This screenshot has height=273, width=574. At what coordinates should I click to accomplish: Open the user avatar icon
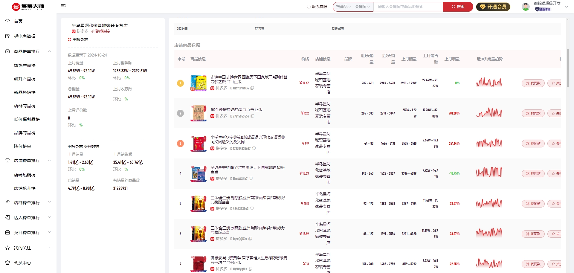pos(526,7)
